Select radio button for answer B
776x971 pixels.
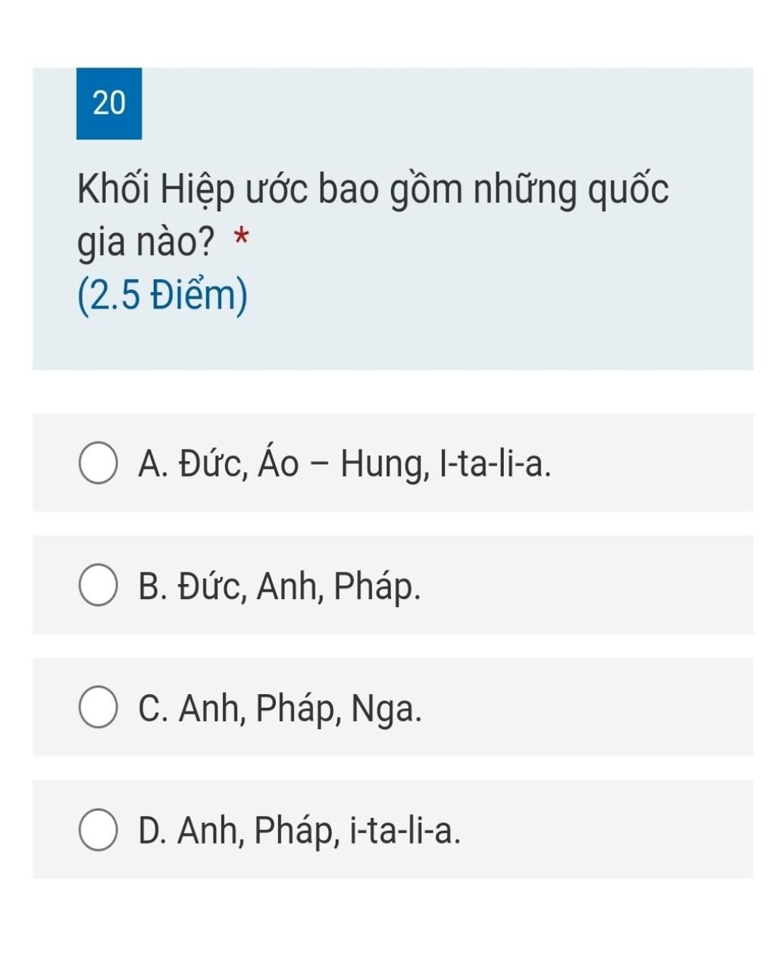coord(98,586)
